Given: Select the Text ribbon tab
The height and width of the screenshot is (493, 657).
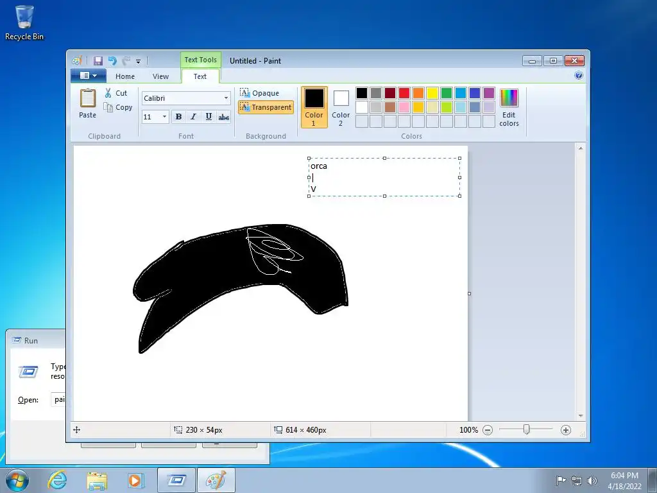Looking at the screenshot, I should [200, 76].
